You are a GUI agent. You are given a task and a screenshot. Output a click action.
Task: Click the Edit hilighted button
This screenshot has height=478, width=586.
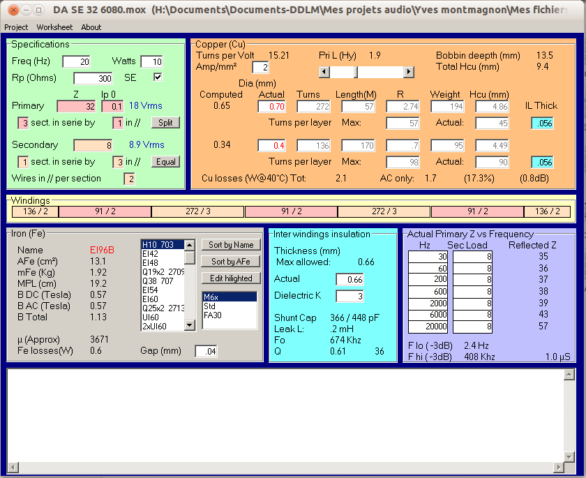click(x=231, y=278)
